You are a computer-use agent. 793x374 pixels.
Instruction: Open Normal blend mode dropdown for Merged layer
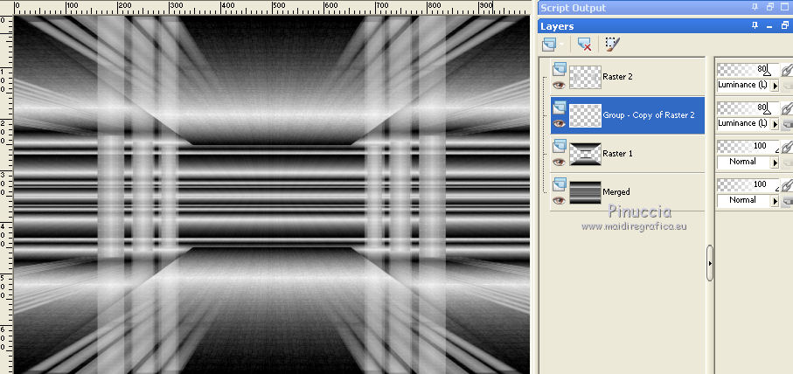pos(775,201)
